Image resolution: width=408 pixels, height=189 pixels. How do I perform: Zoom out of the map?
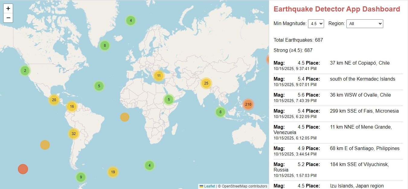(x=8, y=18)
